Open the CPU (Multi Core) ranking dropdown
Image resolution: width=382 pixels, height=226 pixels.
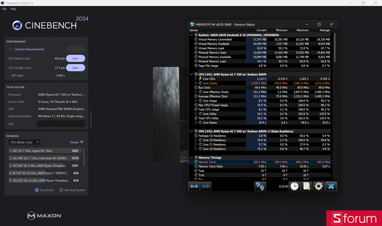[25, 142]
